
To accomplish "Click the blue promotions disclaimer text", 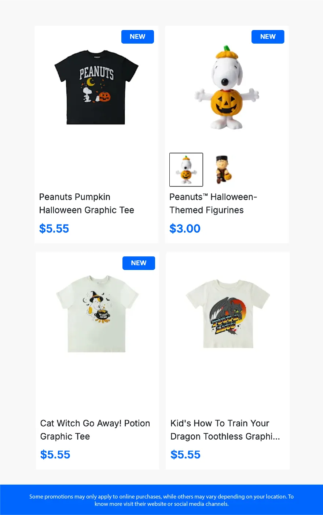I will pos(161,500).
